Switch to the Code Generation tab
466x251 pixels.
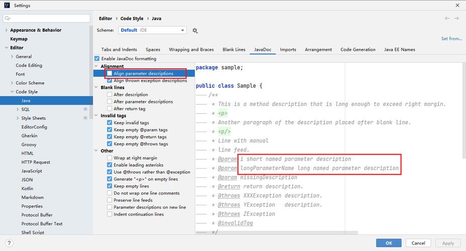click(358, 50)
